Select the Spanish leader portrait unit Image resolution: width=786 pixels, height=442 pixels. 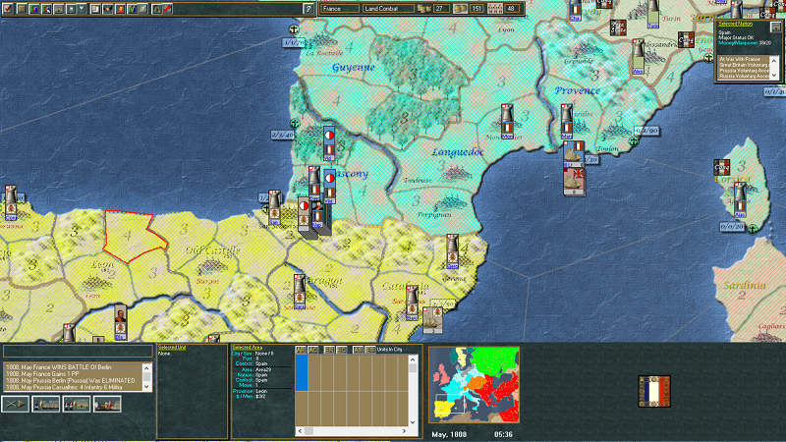[x=120, y=323]
